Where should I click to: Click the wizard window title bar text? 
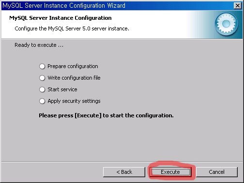[x=64, y=6]
